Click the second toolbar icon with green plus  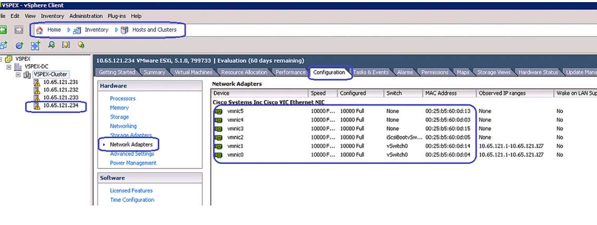[20, 45]
